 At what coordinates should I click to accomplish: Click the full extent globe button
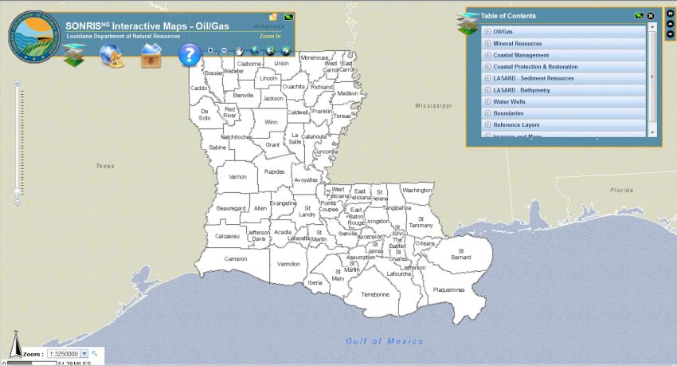point(254,50)
